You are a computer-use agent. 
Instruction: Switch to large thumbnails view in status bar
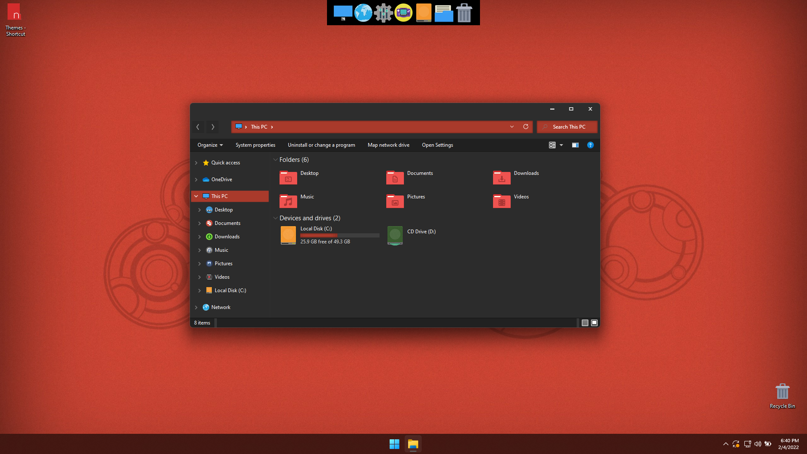(x=594, y=323)
